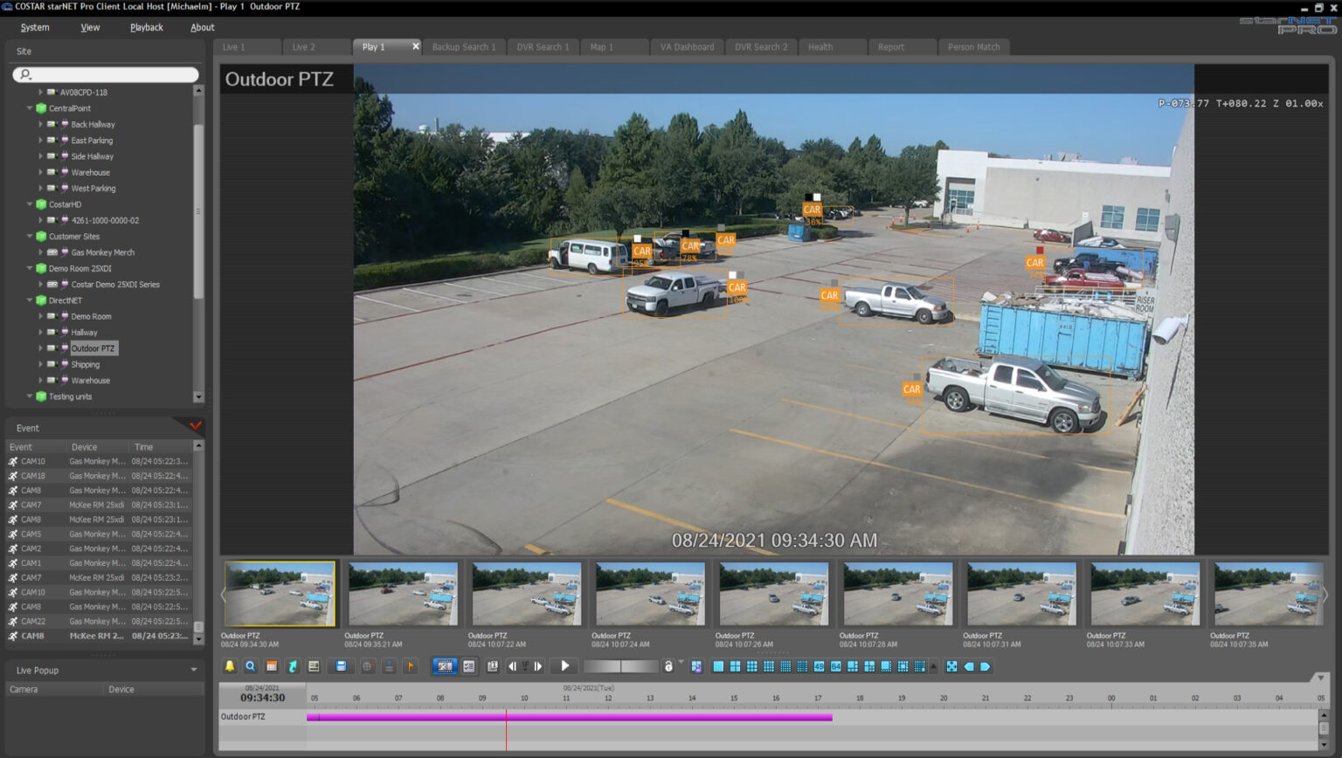Collapse the DirectNET site node
This screenshot has height=758, width=1342.
pos(29,300)
